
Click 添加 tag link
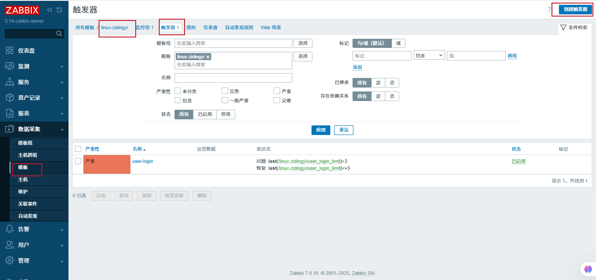(x=357, y=67)
